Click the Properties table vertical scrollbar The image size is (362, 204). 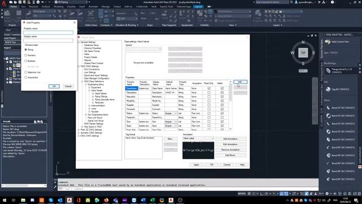(230, 105)
